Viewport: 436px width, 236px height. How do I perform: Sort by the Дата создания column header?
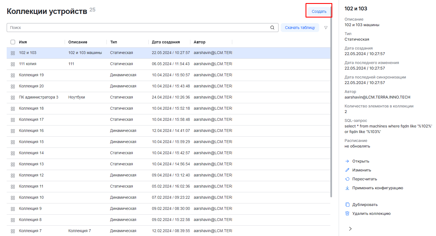click(x=166, y=42)
